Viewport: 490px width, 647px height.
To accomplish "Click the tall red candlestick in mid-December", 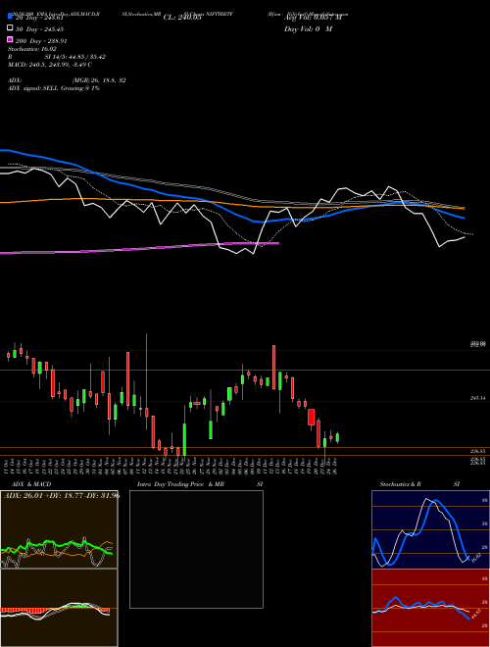I will [x=273, y=368].
